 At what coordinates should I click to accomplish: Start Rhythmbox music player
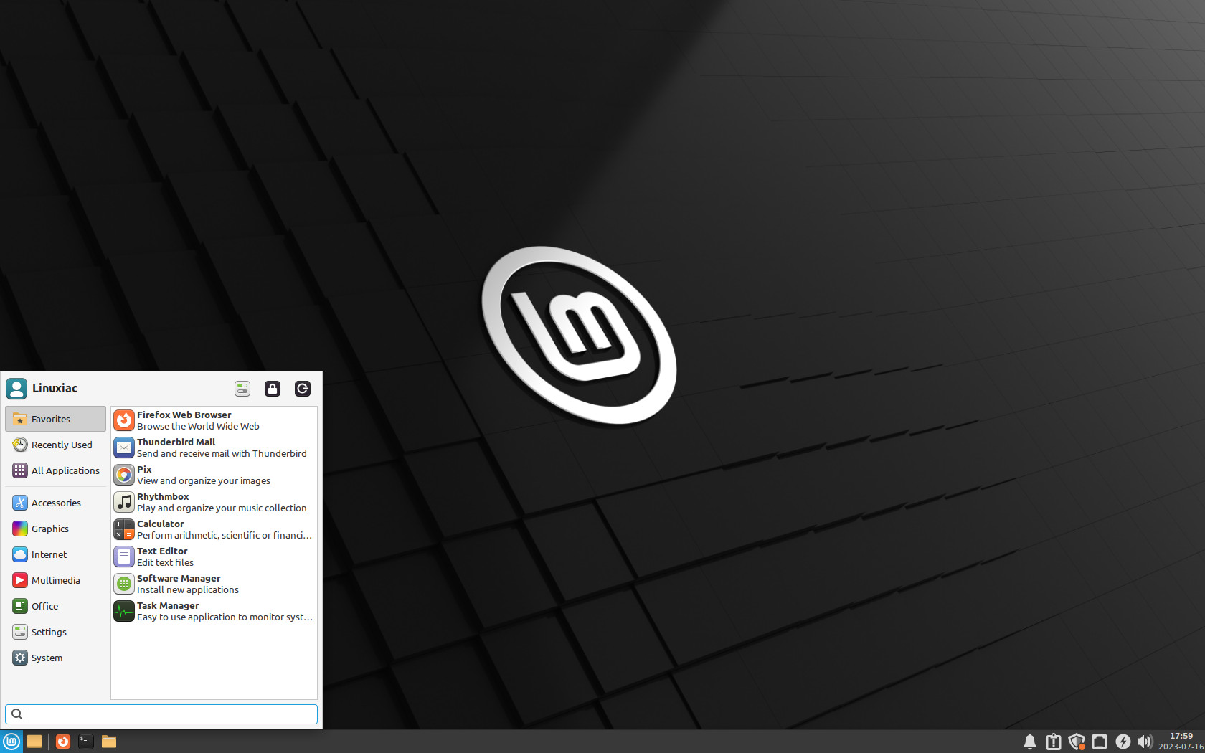tap(214, 502)
